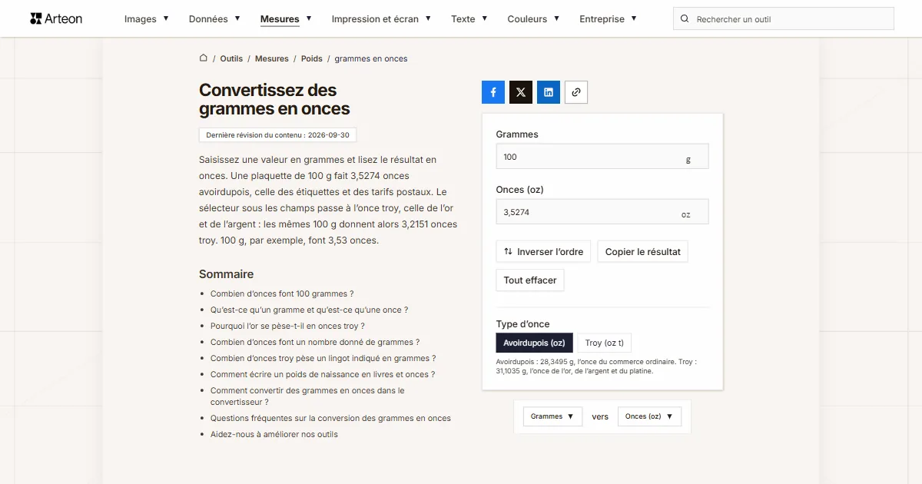
Task: Click the search magnifier icon
Action: coord(685,18)
